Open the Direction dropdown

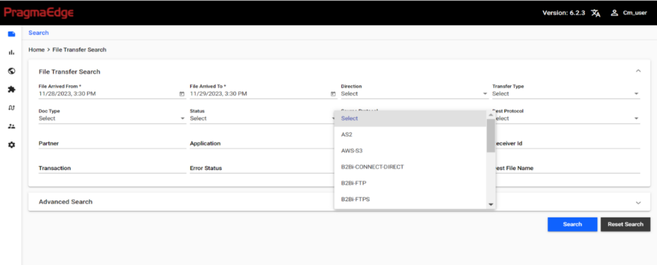[x=414, y=93]
